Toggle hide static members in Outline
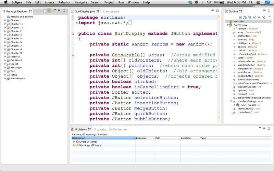The image size is (274, 171). point(254,17)
